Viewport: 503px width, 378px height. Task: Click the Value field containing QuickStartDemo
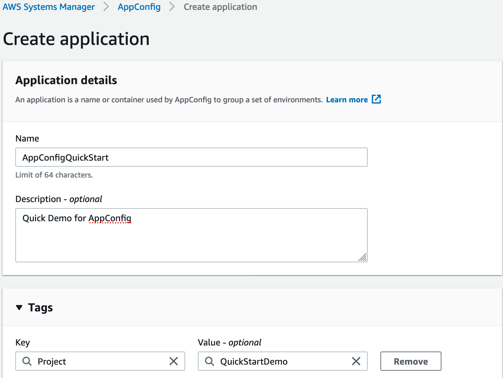282,361
